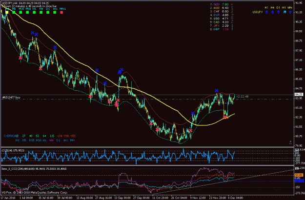Click the 17 Jun 2010 date label

[8, 198]
